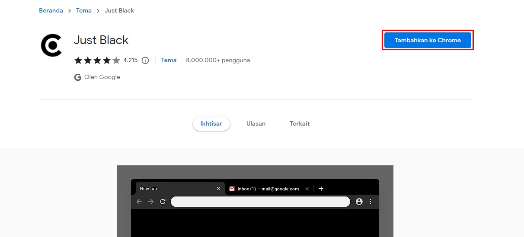
Task: Click the 4.215 rating count
Action: (x=130, y=60)
